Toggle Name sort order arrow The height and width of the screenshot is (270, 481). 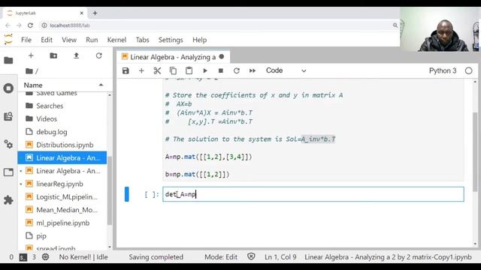[x=101, y=85]
